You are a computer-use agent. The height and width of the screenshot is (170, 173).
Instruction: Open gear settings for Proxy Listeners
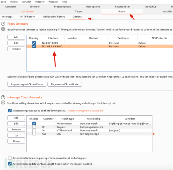tap(3, 29)
